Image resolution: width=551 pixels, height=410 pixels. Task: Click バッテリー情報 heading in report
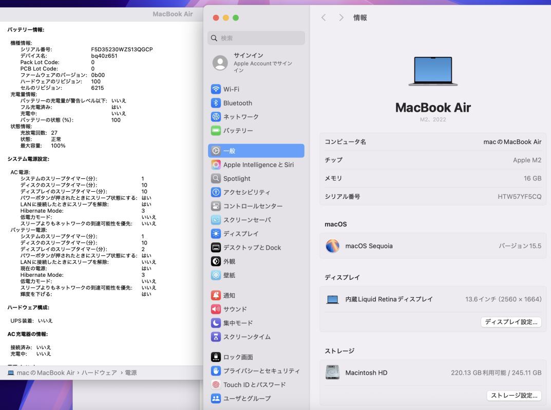[26, 30]
